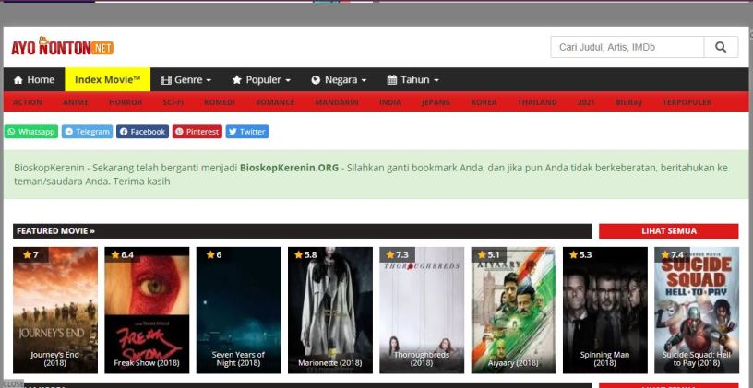
Task: Select the ANIME category link
Action: [76, 102]
